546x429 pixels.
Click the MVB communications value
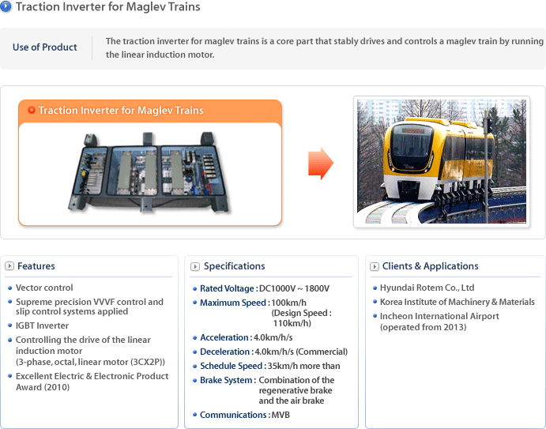[x=281, y=415]
